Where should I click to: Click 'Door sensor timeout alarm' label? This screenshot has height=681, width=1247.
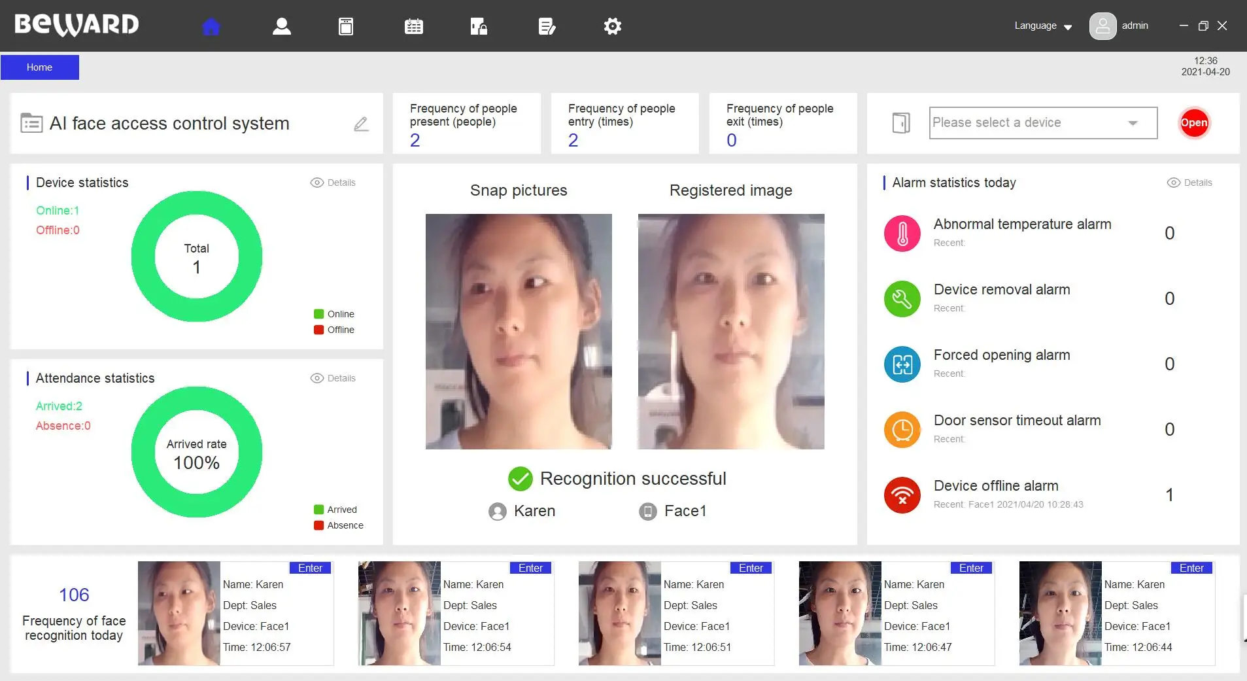pos(1017,420)
